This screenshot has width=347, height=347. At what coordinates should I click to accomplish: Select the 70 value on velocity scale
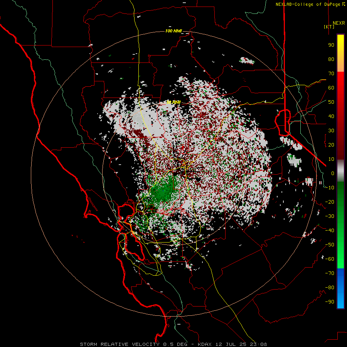point(331,74)
